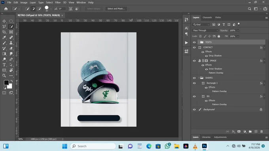Hide the TEXTS group layer
Viewport: 269px width, 151px height.
pos(194,42)
